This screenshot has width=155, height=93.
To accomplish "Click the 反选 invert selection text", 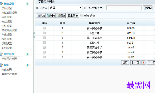I will (92, 16).
